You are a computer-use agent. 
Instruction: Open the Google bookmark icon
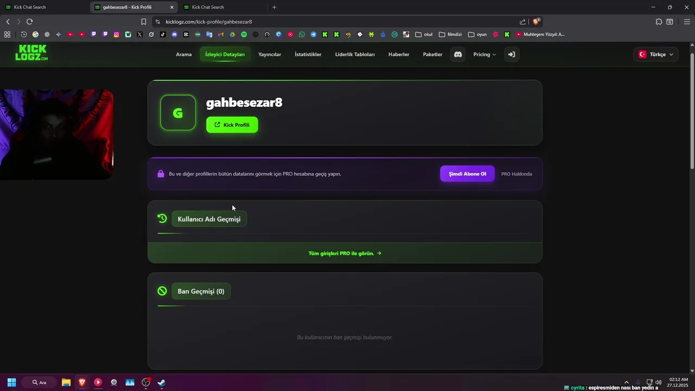coord(35,34)
